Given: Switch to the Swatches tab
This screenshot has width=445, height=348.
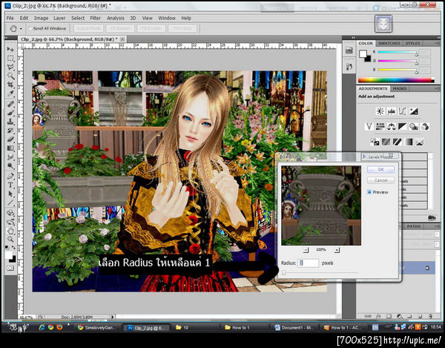Looking at the screenshot, I should tap(389, 43).
